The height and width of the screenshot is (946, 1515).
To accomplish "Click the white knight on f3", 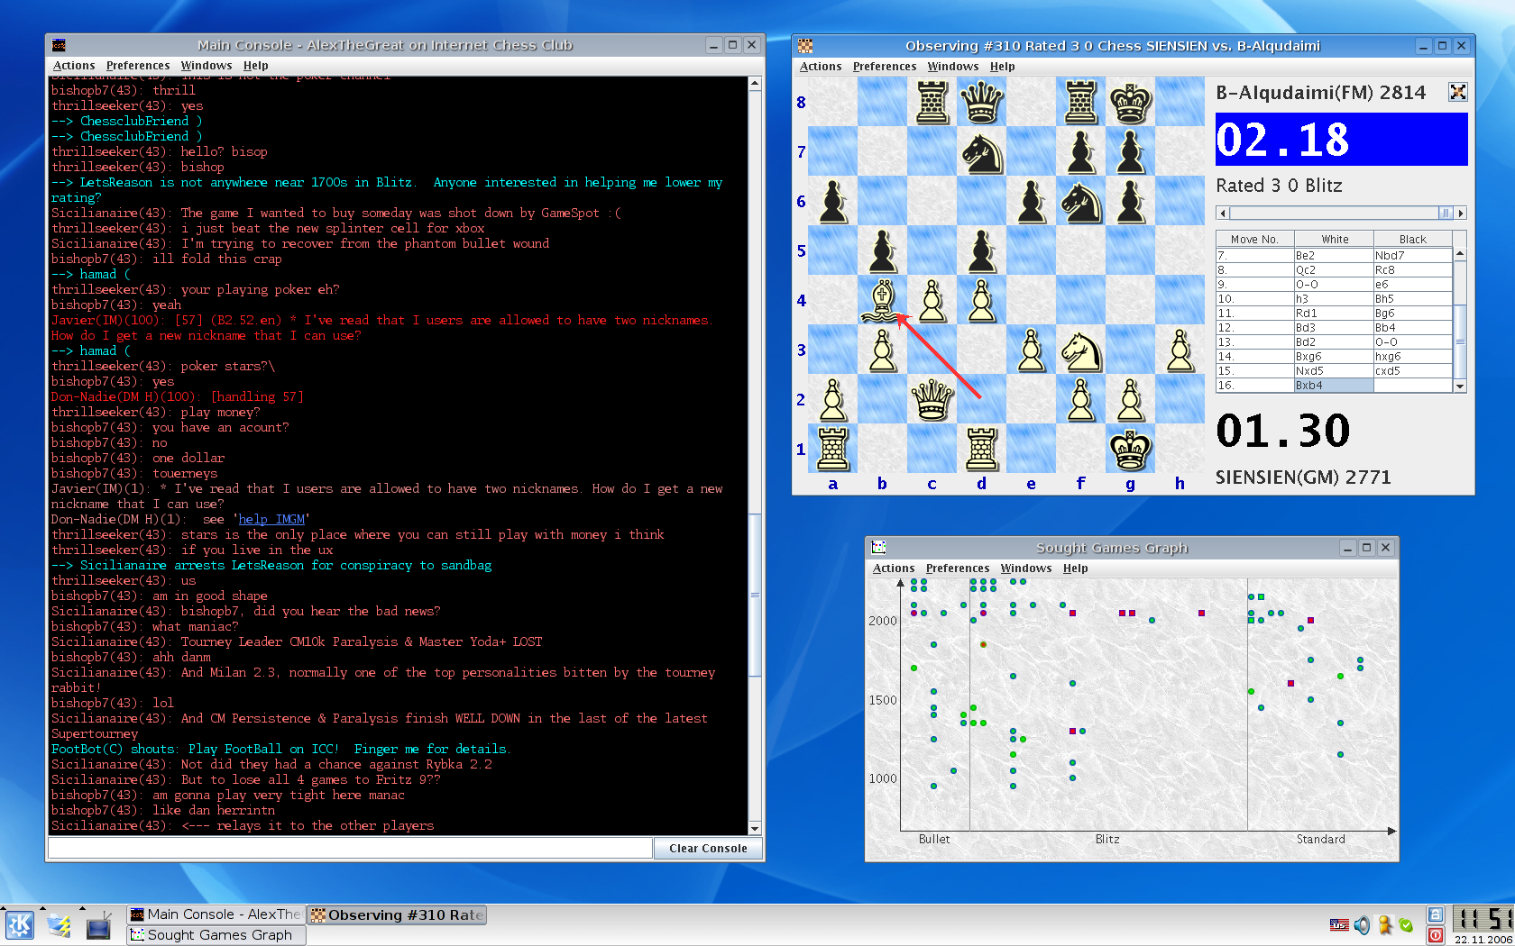I will click(1080, 350).
